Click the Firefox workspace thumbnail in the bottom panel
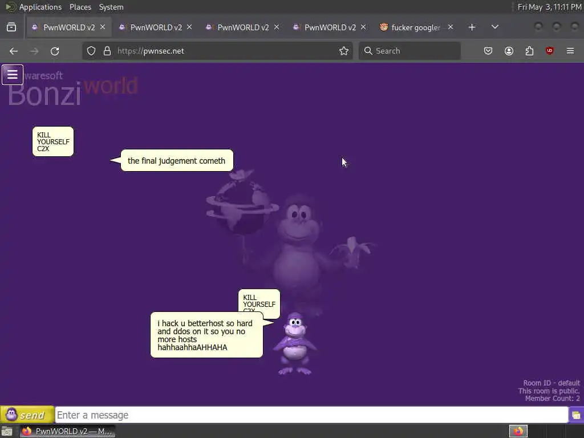Image resolution: width=584 pixels, height=438 pixels. point(518,431)
